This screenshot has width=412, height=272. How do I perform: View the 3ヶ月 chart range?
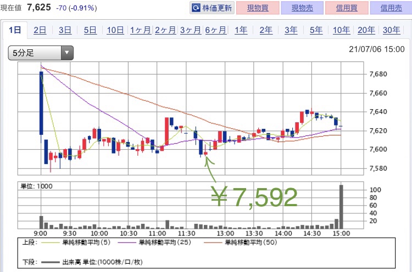(191, 30)
